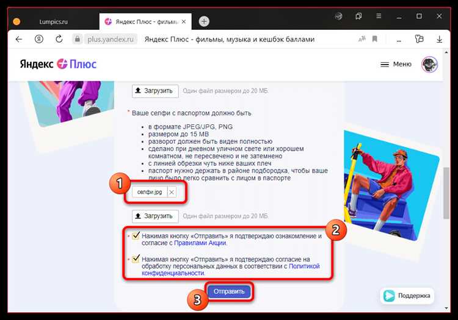Remove the селфи.jpg file with its X
458x320 pixels.
coord(172,192)
